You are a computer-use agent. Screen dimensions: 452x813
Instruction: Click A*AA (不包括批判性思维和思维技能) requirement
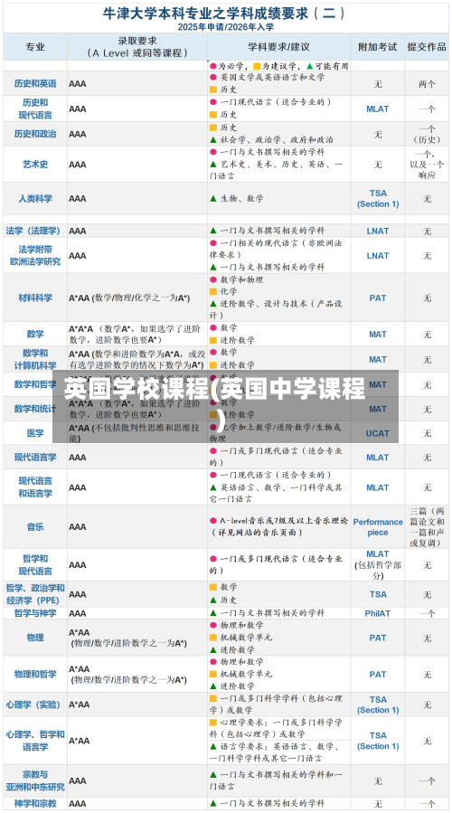pos(135,433)
